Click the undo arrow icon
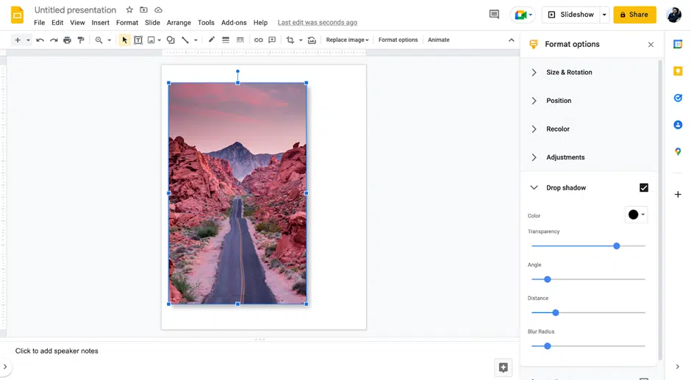Image resolution: width=691 pixels, height=380 pixels. pyautogui.click(x=40, y=40)
